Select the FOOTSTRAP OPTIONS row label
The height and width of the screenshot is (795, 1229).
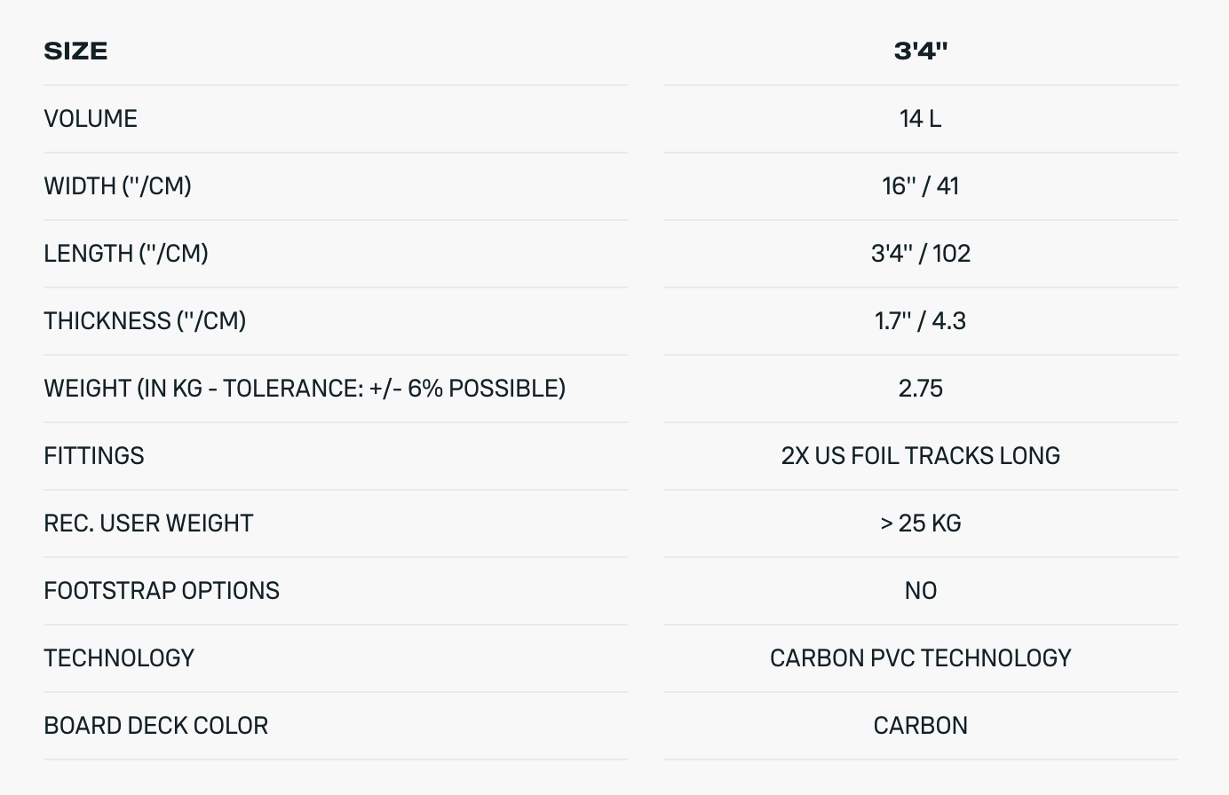162,591
